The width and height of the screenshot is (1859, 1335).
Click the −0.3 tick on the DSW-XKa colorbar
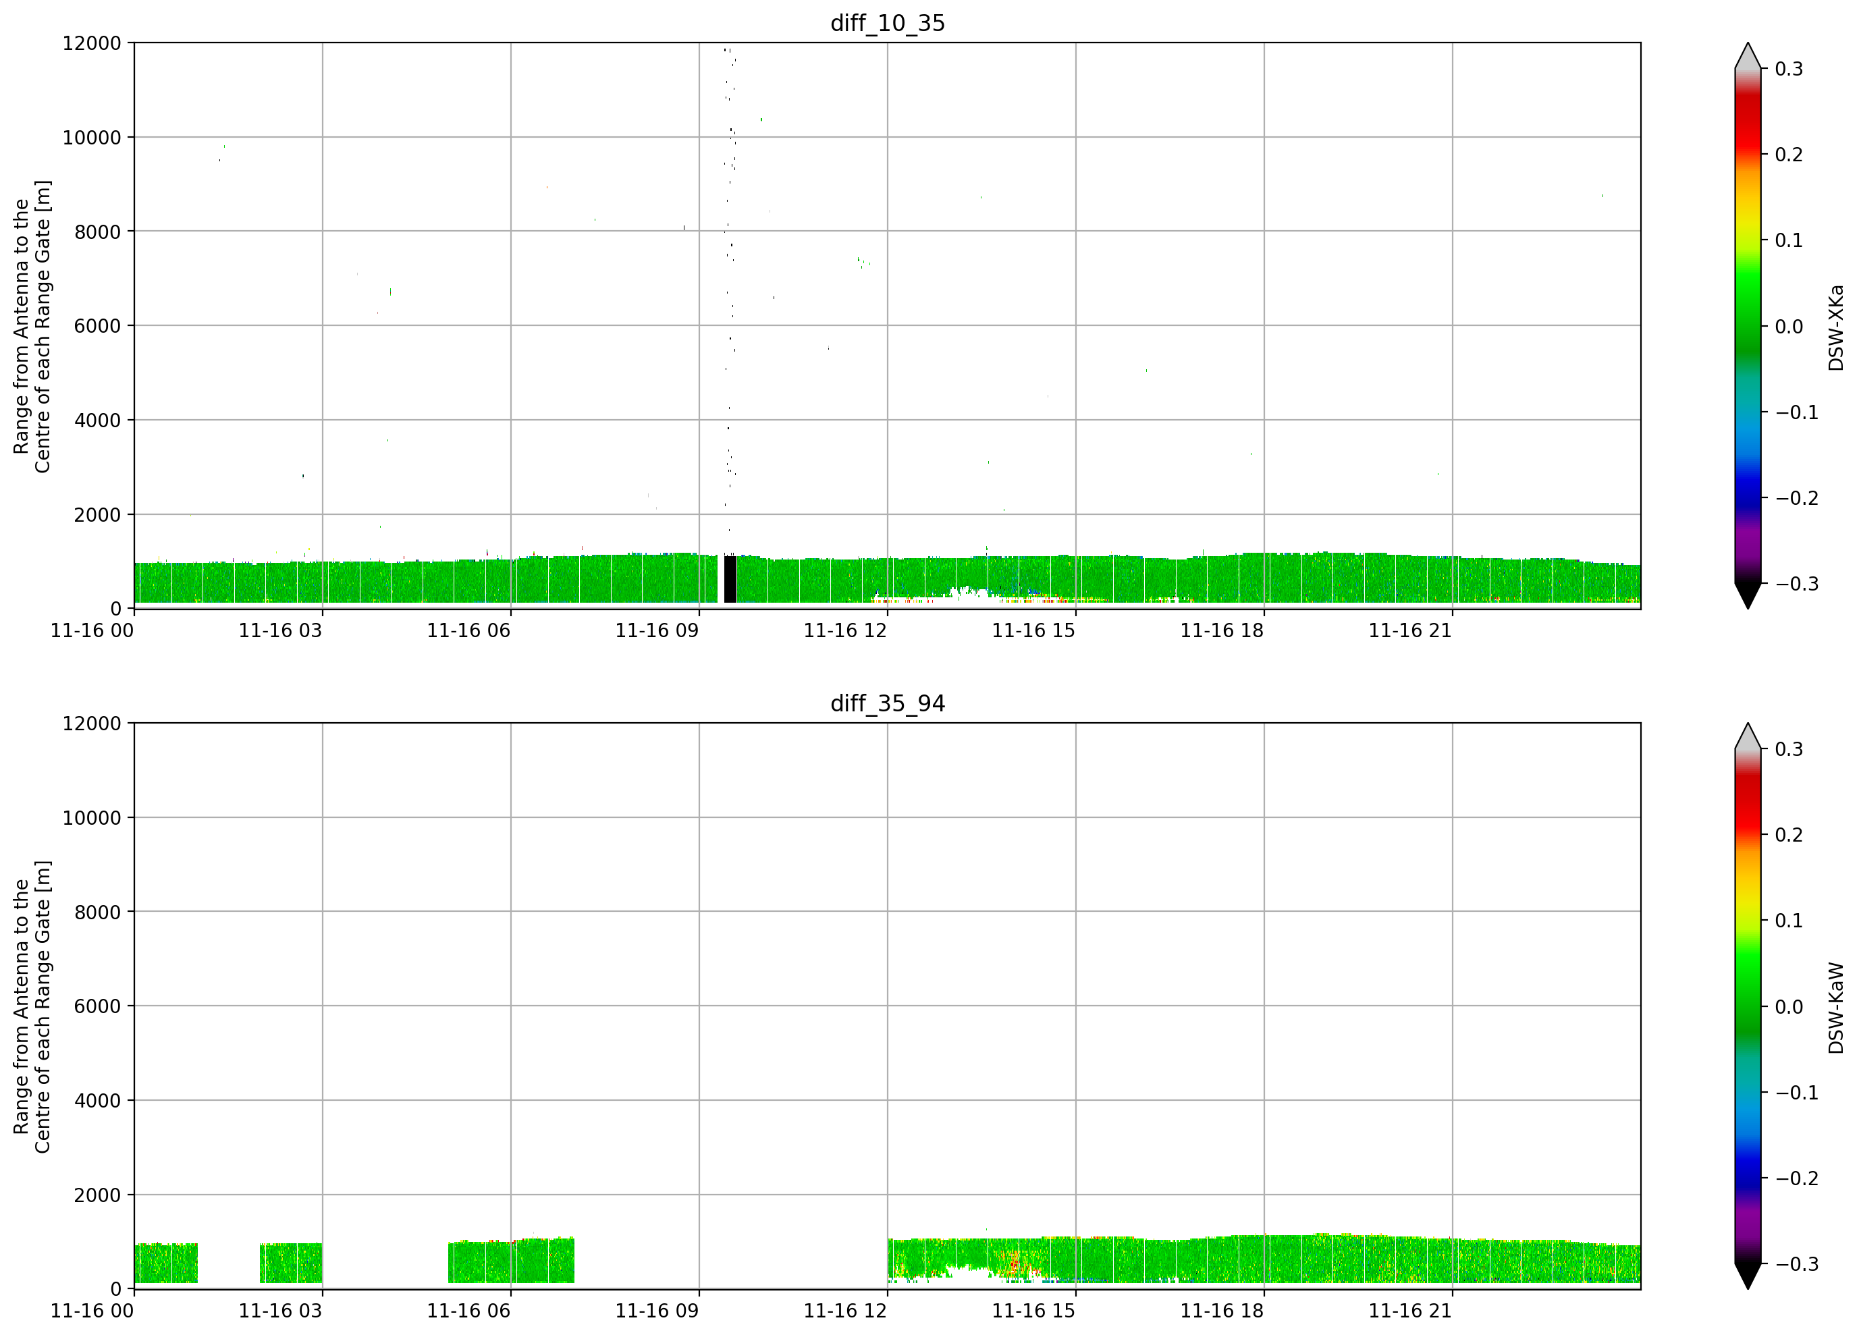[1797, 584]
